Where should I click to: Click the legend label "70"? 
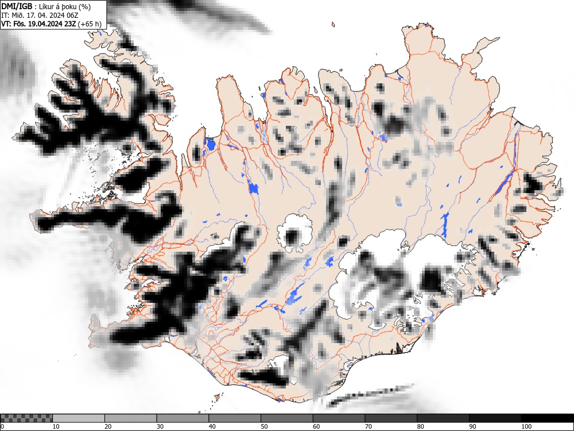click(x=368, y=426)
